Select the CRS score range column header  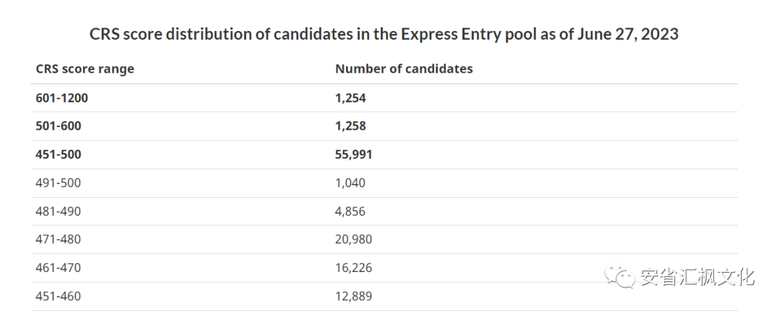click(85, 69)
